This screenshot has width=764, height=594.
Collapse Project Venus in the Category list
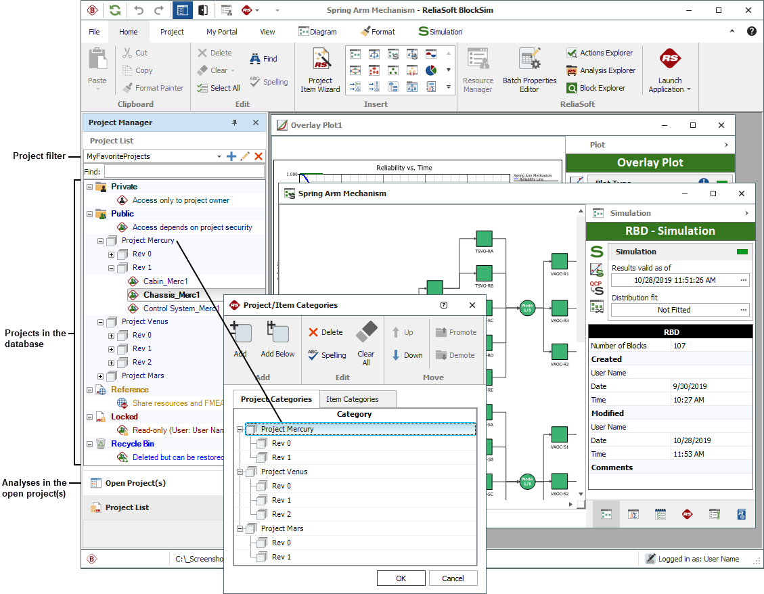point(240,472)
